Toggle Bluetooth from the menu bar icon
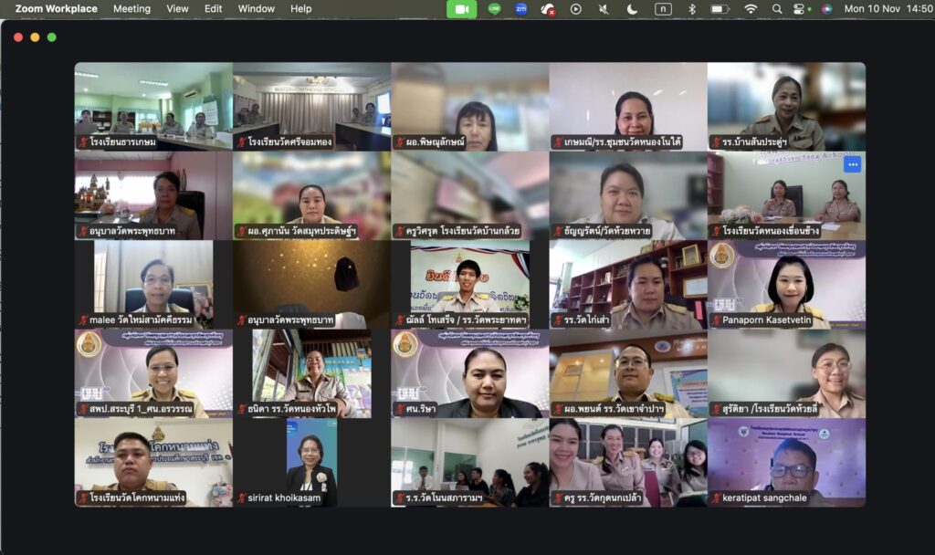The height and width of the screenshot is (555, 935). 691,9
